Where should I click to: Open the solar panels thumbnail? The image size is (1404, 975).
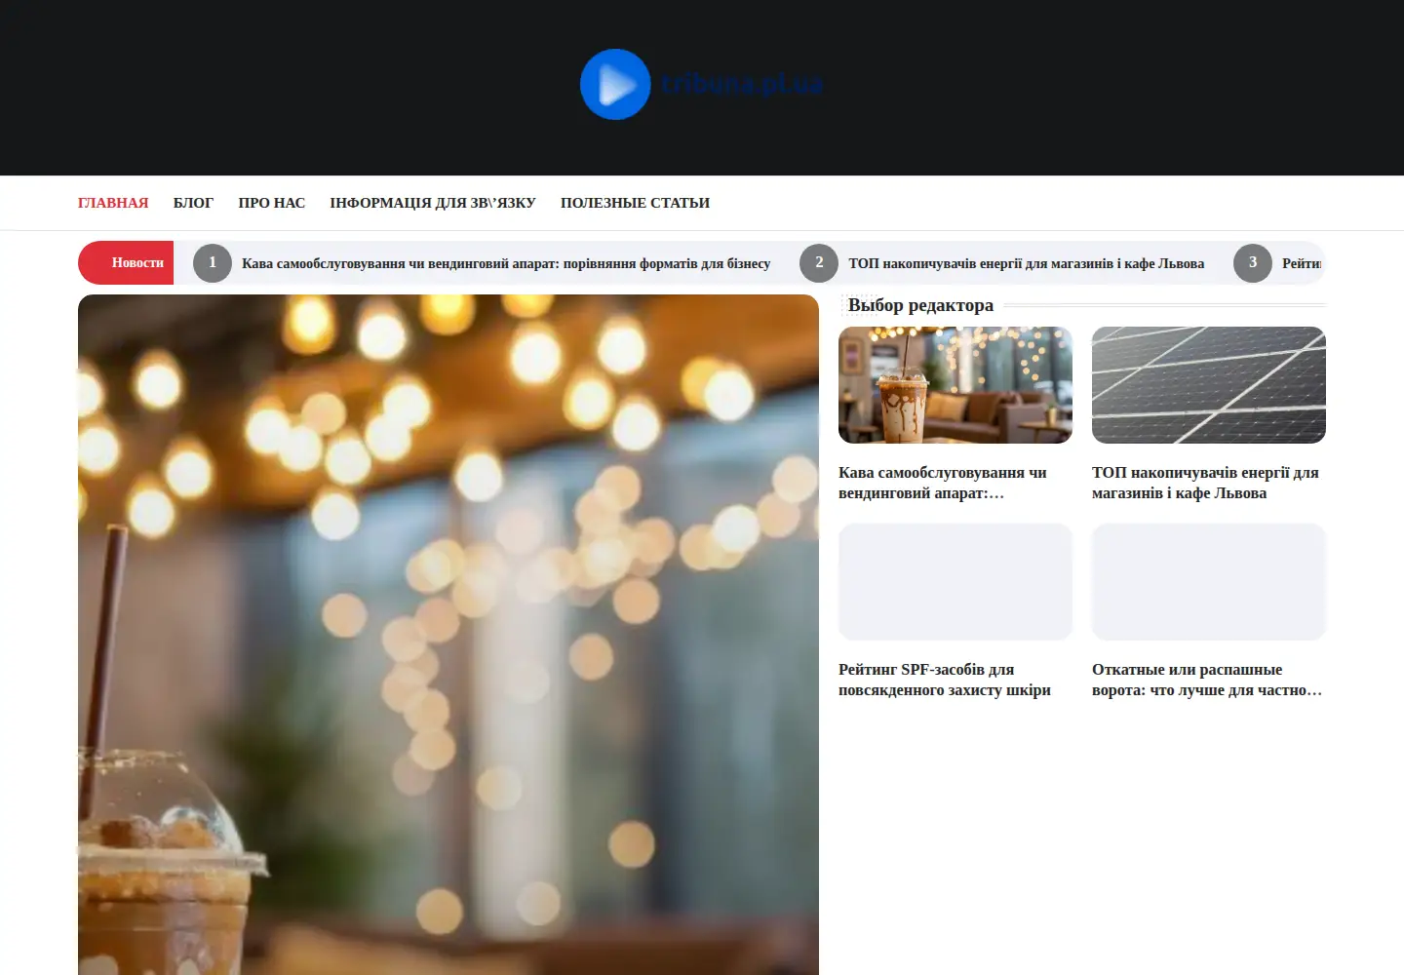1209,385
